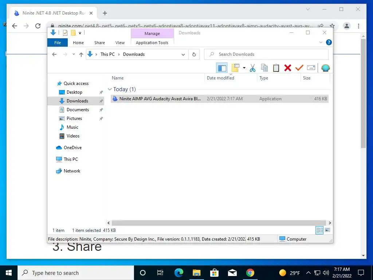Click the orange checkmark Properties icon
The width and height of the screenshot is (373, 280).
[299, 68]
